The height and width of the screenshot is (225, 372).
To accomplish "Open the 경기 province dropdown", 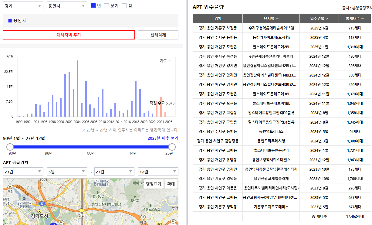I will click(x=23, y=6).
